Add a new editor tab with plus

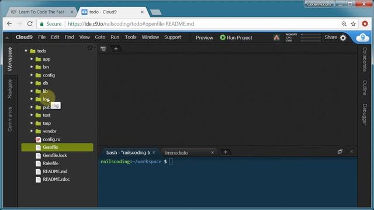(116, 49)
